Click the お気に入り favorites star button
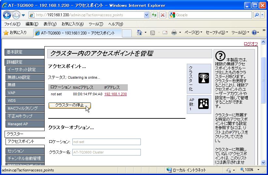268x175 pixels. [x=15, y=33]
